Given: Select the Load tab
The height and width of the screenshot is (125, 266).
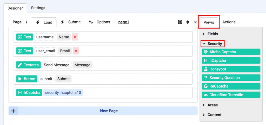Looking at the screenshot, I should pyautogui.click(x=44, y=22).
